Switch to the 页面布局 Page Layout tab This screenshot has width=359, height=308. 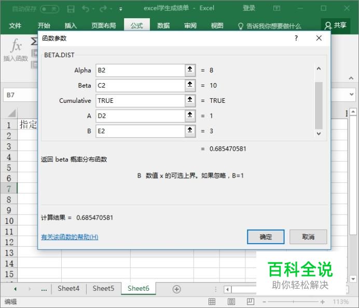click(104, 25)
